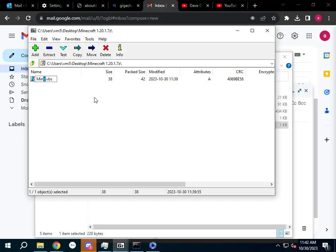Switch to the Settings tab
This screenshot has height=252, width=336.
(55, 6)
